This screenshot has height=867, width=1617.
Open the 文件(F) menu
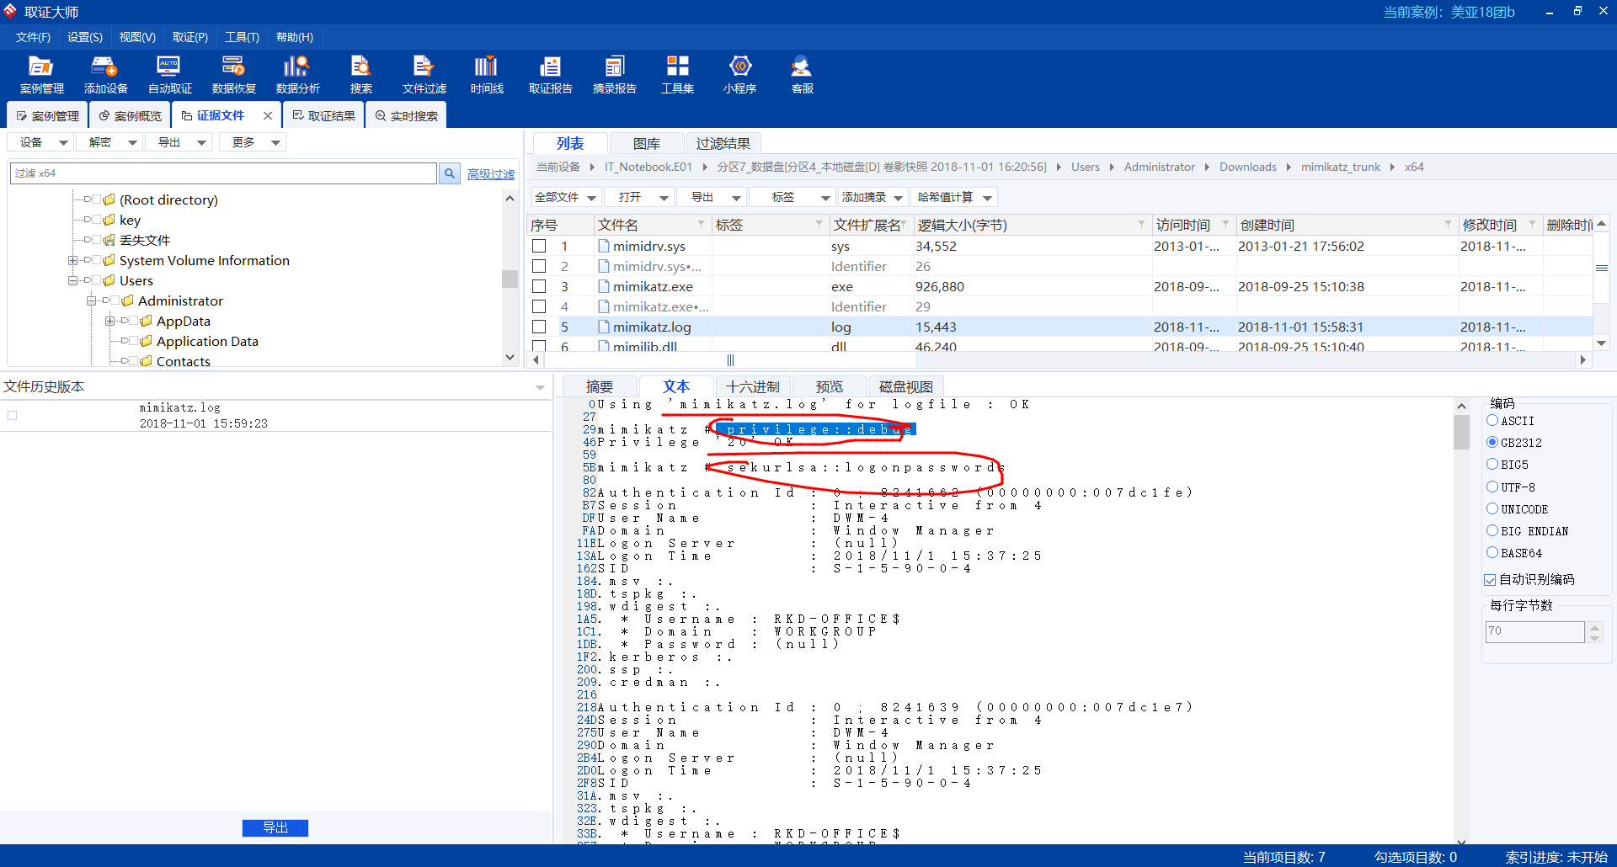(x=33, y=37)
